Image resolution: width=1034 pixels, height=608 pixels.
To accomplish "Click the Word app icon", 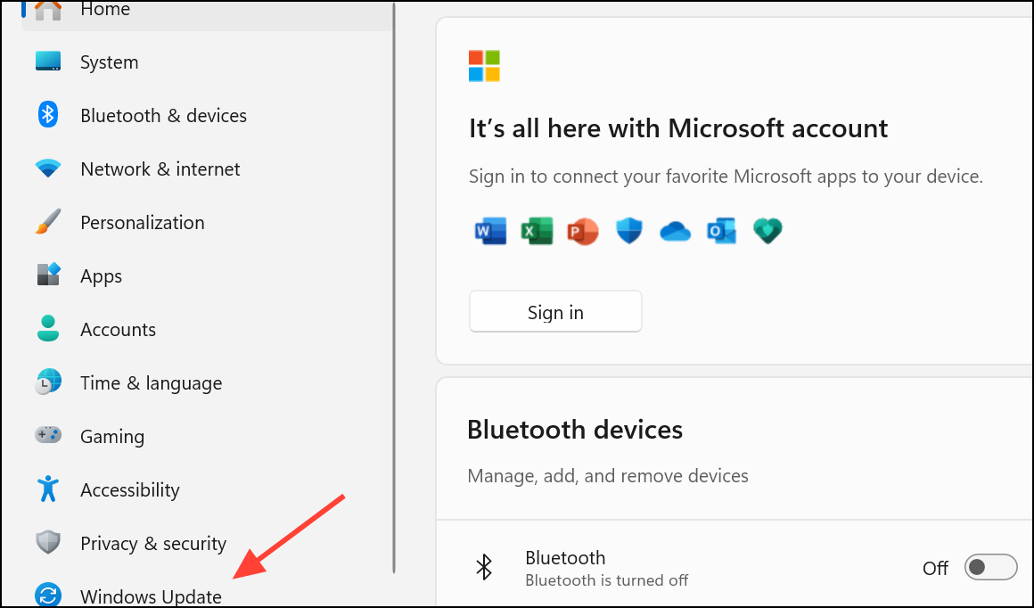I will pyautogui.click(x=490, y=232).
